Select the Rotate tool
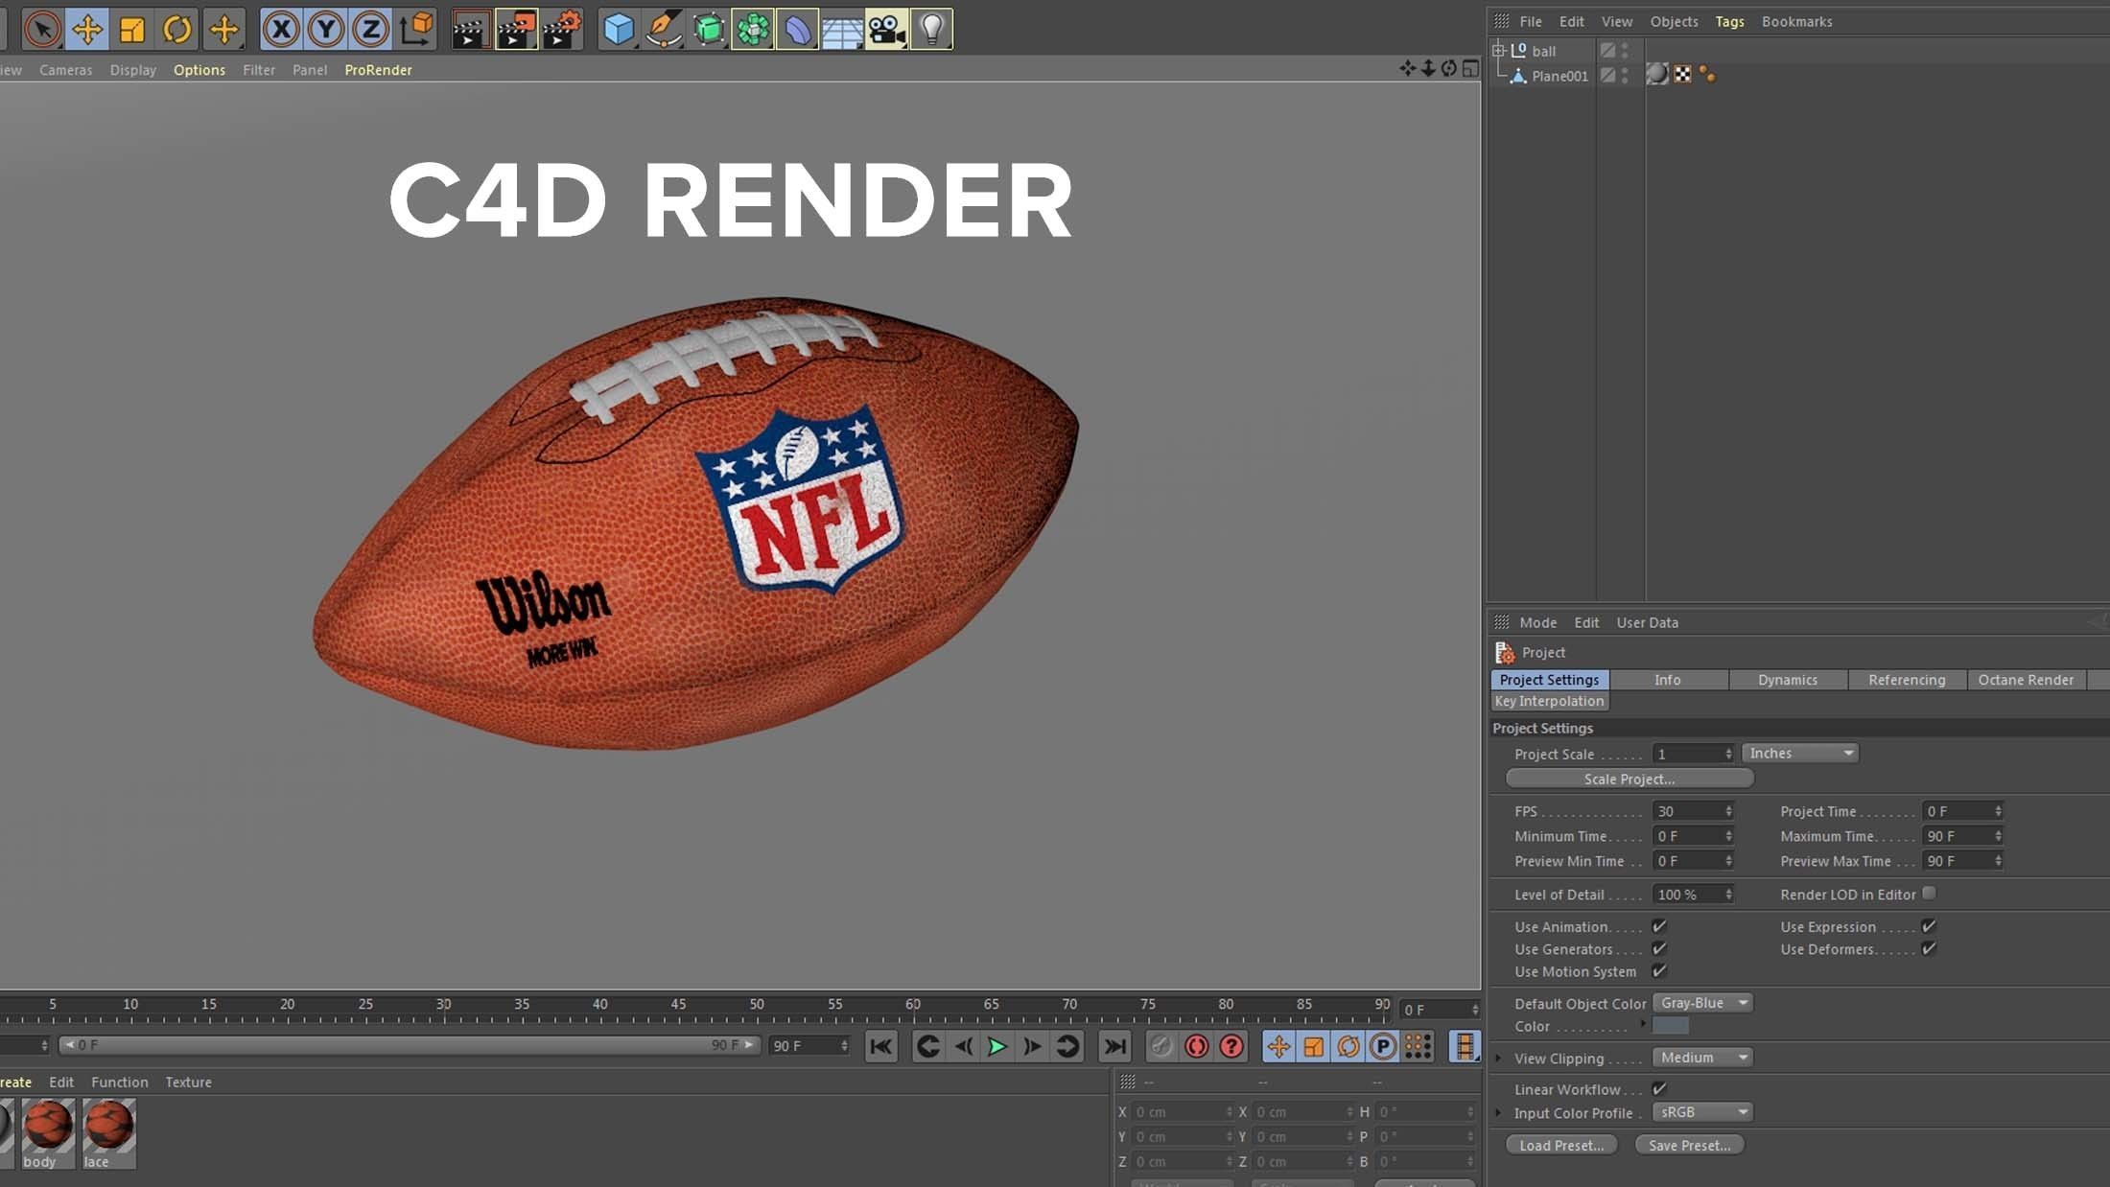 177,29
